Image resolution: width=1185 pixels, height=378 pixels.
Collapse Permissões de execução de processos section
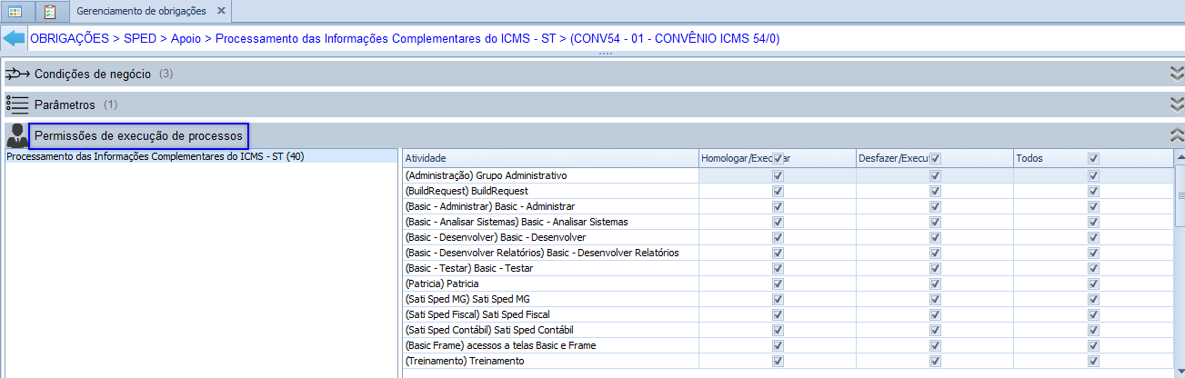[x=1176, y=136]
